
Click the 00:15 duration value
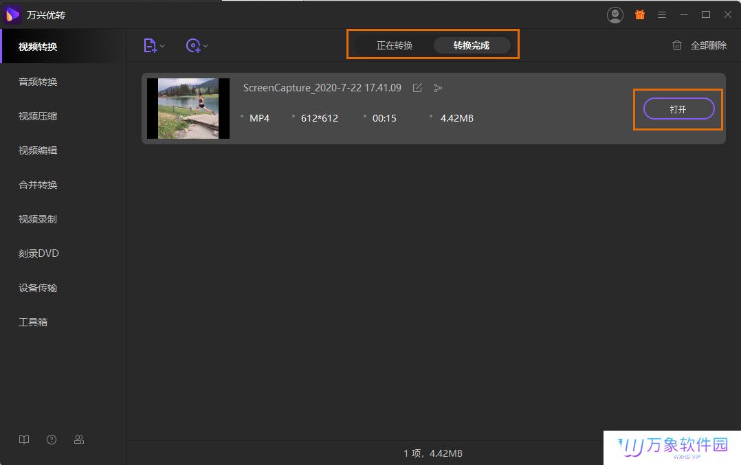point(384,118)
